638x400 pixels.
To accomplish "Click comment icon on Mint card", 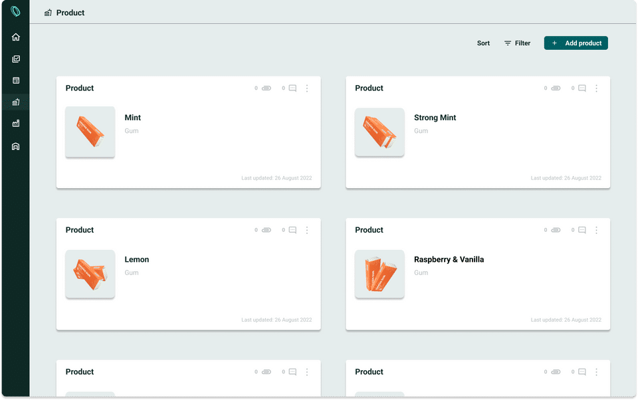I will [x=292, y=88].
